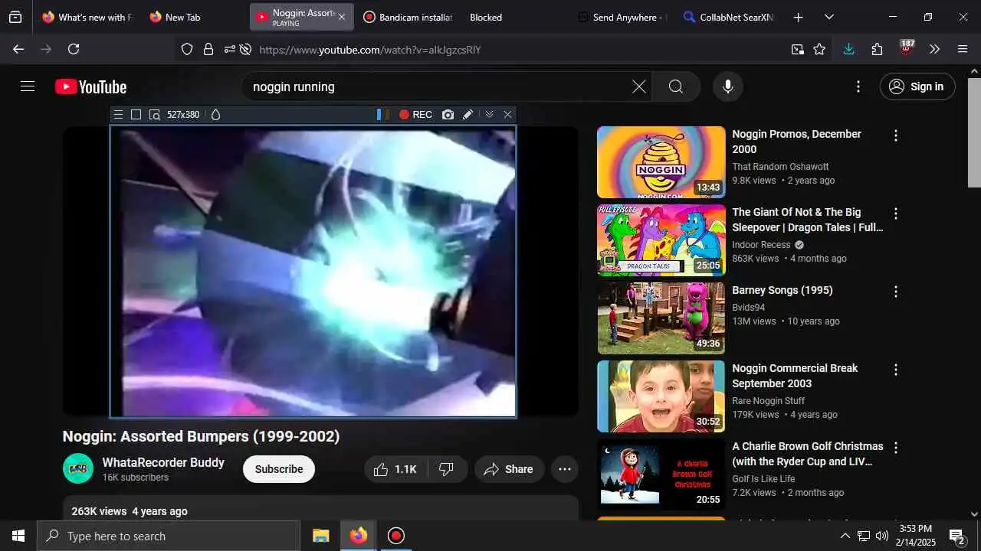This screenshot has width=981, height=551.
Task: Close the Noggin YouTube tab
Action: click(342, 17)
